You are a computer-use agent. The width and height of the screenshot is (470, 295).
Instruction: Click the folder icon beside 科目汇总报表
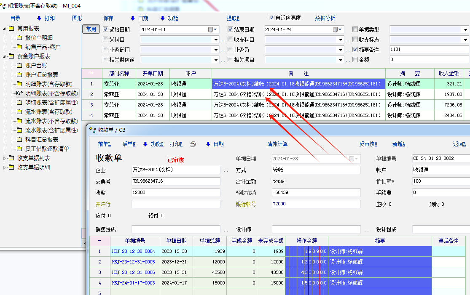(x=19, y=140)
